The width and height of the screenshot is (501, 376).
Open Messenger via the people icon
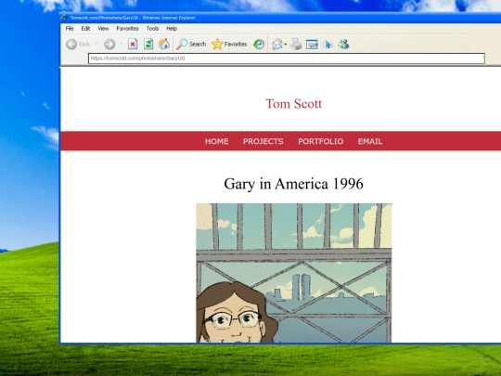344,45
